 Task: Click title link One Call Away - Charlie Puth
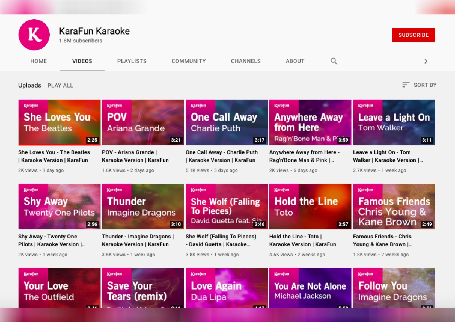(x=222, y=156)
